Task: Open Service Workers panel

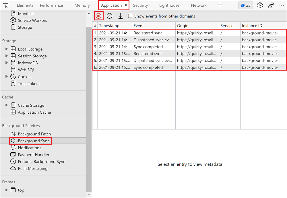Action: pos(32,20)
